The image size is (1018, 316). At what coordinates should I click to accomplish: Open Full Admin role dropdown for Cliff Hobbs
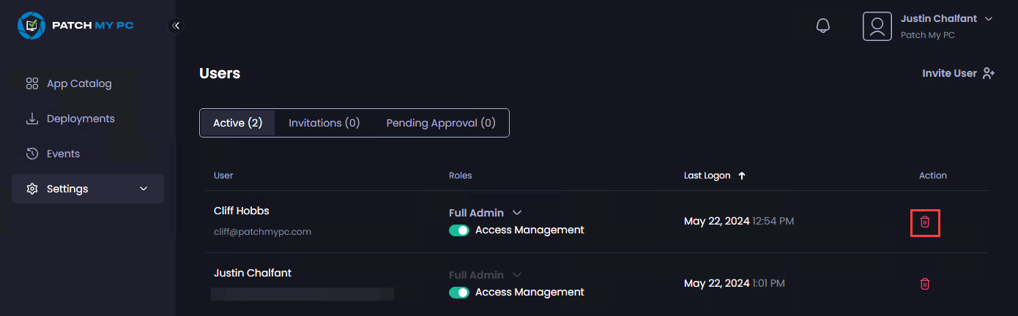[517, 213]
